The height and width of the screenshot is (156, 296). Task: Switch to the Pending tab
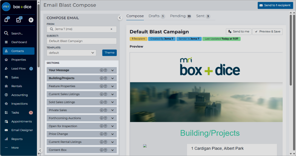[181, 16]
